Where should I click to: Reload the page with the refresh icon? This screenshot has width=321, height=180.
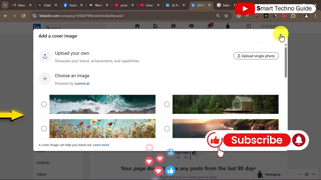(x=24, y=16)
